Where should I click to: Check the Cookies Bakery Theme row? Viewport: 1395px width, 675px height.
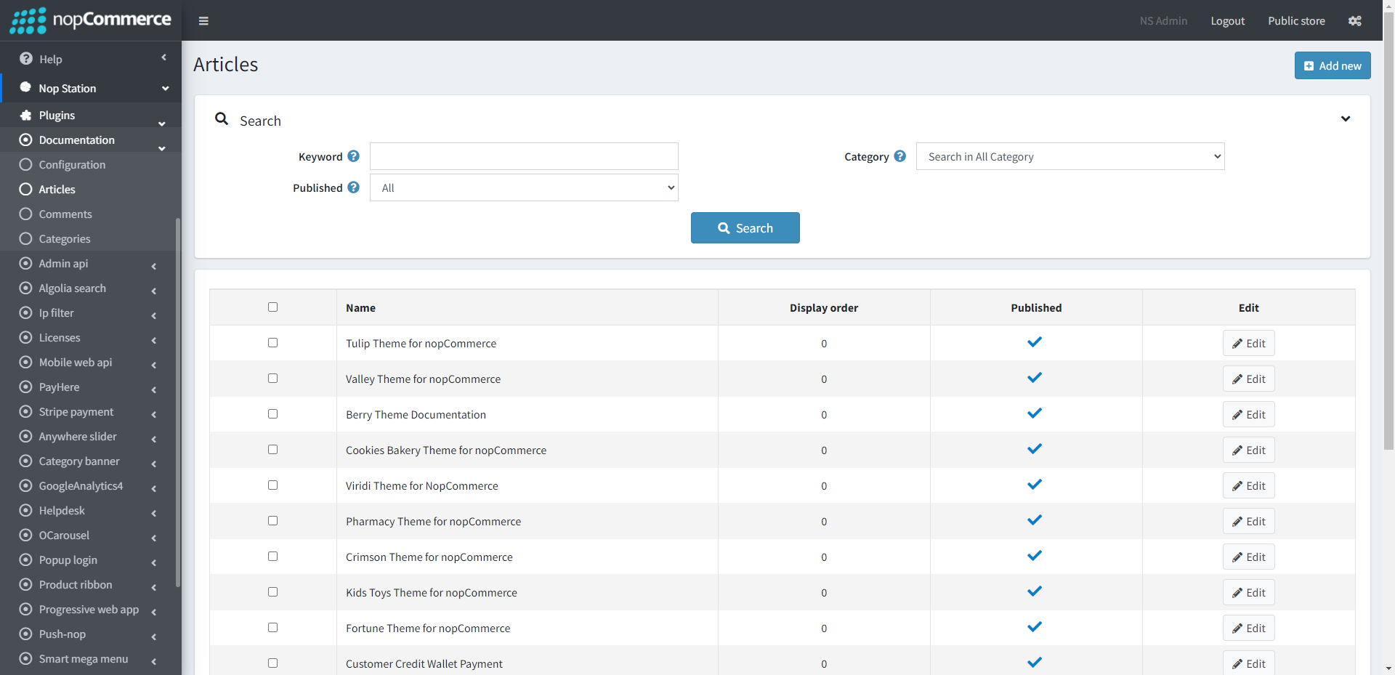click(x=272, y=450)
